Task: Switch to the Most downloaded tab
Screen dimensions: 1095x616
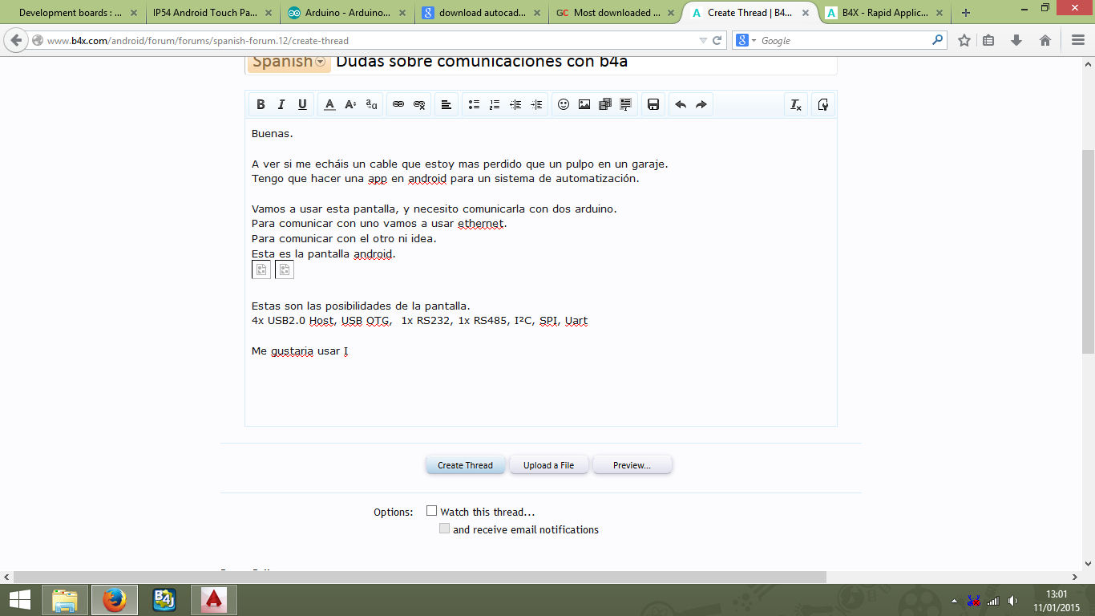Action: tap(616, 13)
